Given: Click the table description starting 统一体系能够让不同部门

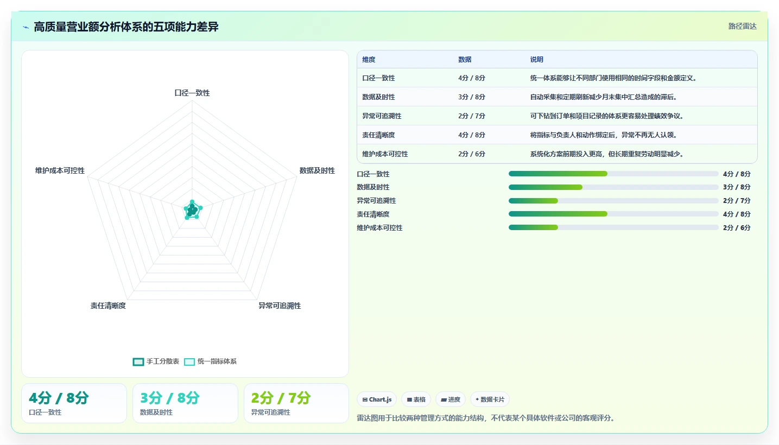Looking at the screenshot, I should 613,78.
